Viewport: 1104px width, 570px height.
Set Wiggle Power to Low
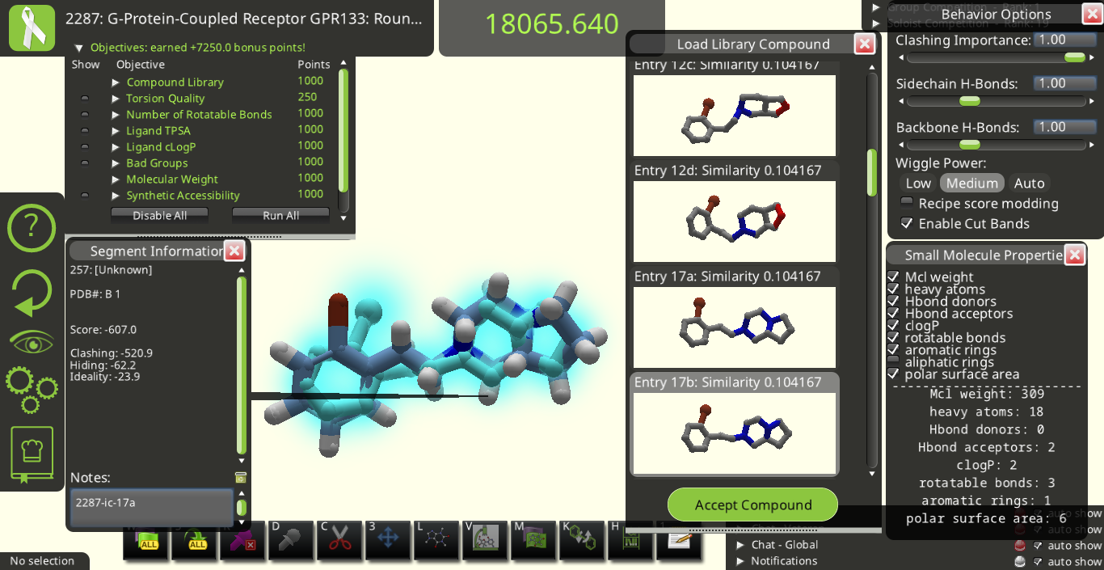click(x=918, y=184)
